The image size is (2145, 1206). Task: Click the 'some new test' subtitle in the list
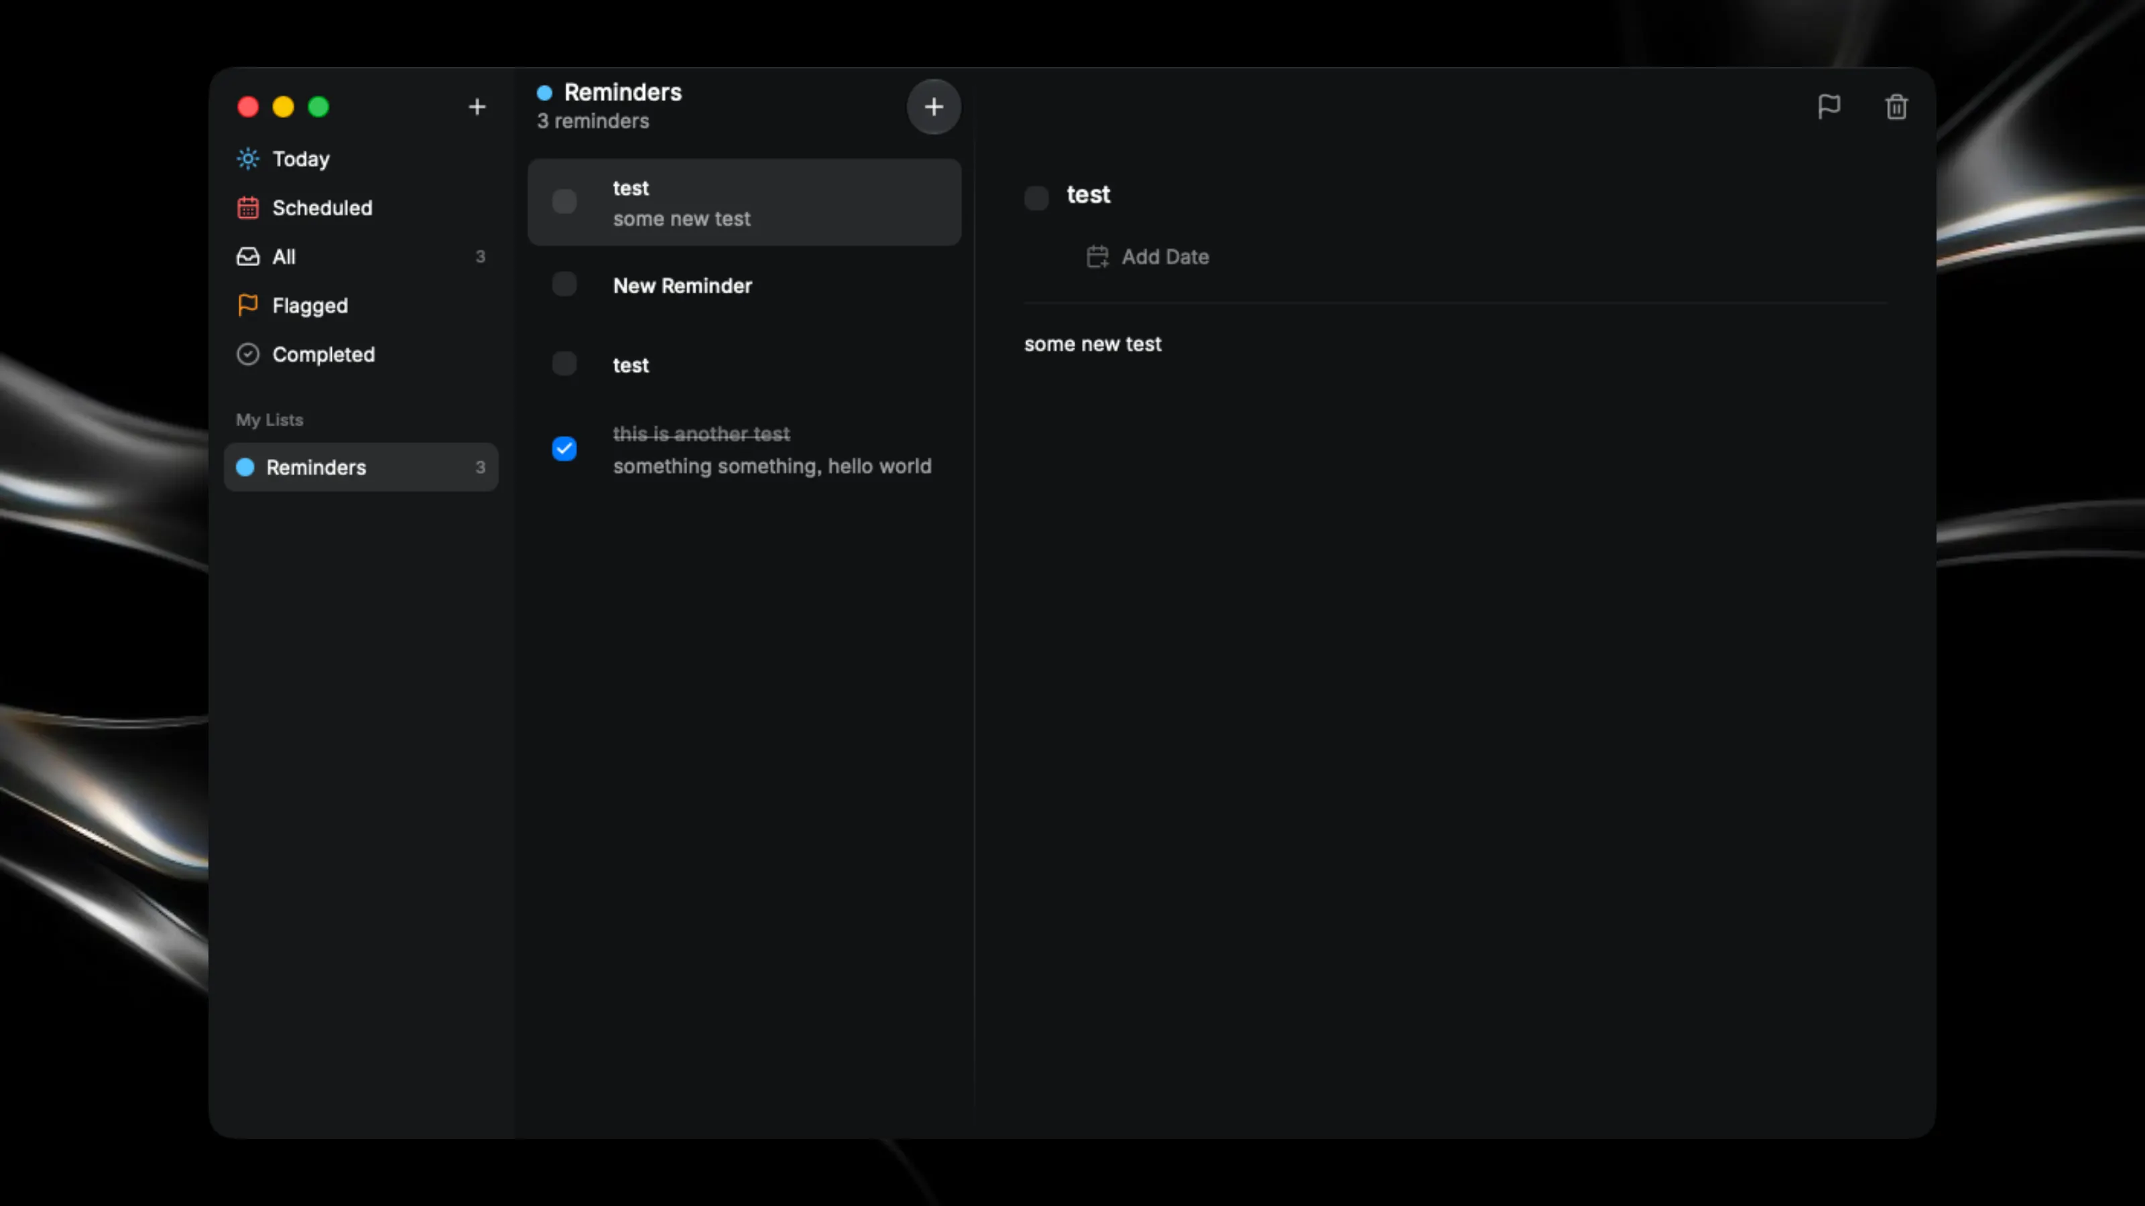pyautogui.click(x=681, y=219)
